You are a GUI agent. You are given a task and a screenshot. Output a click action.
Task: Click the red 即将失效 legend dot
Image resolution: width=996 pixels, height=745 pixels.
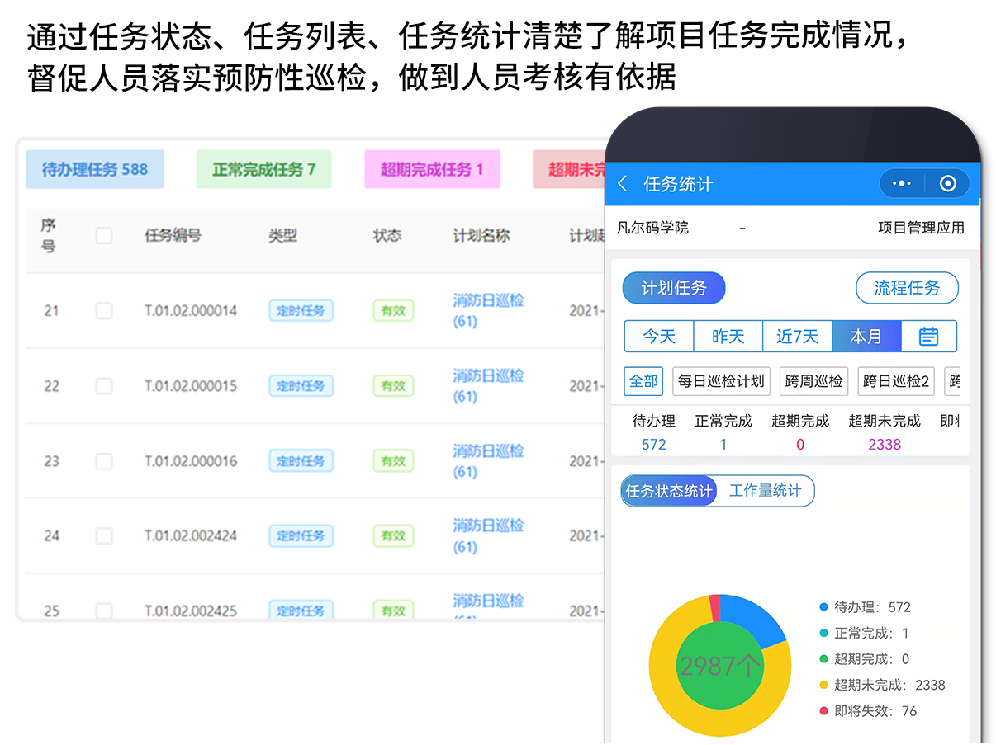click(x=823, y=710)
